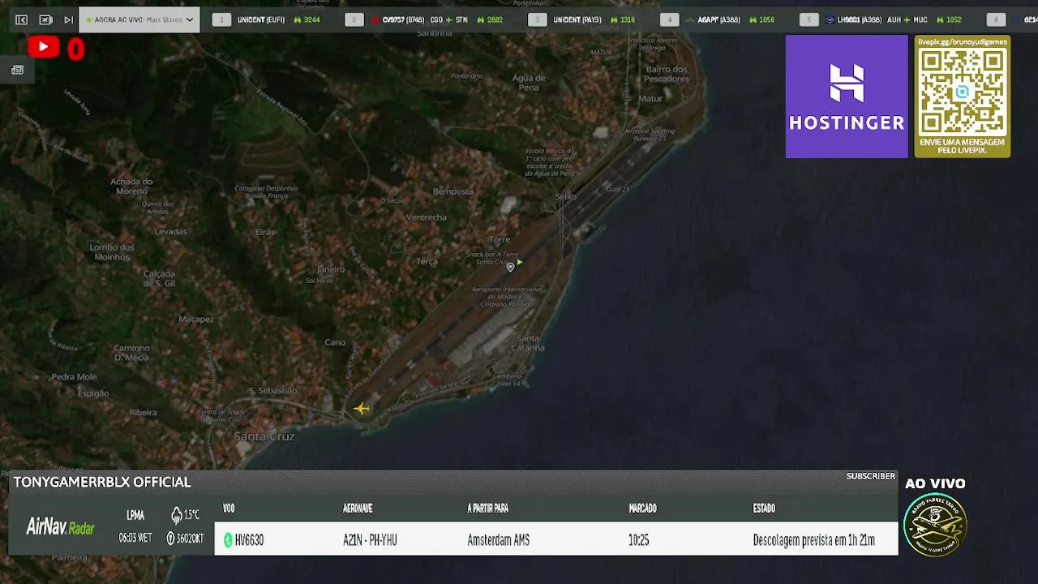The height and width of the screenshot is (584, 1038).
Task: Open the side panel layers icon at left edge
Action: 17,70
